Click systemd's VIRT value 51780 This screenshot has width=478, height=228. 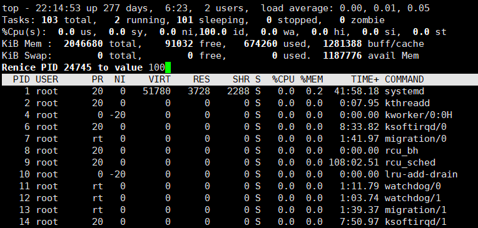click(156, 91)
